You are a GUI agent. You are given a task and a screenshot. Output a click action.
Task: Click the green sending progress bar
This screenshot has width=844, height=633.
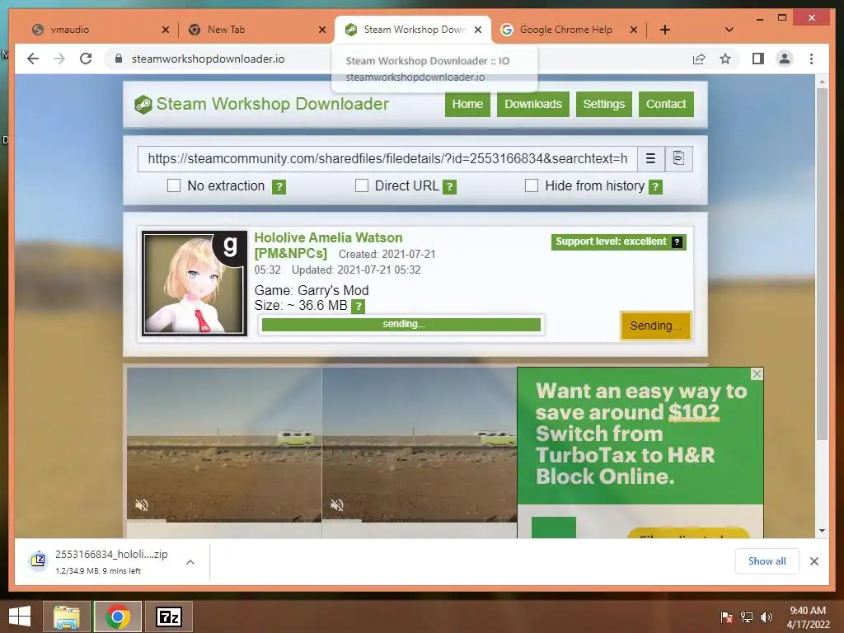click(401, 325)
